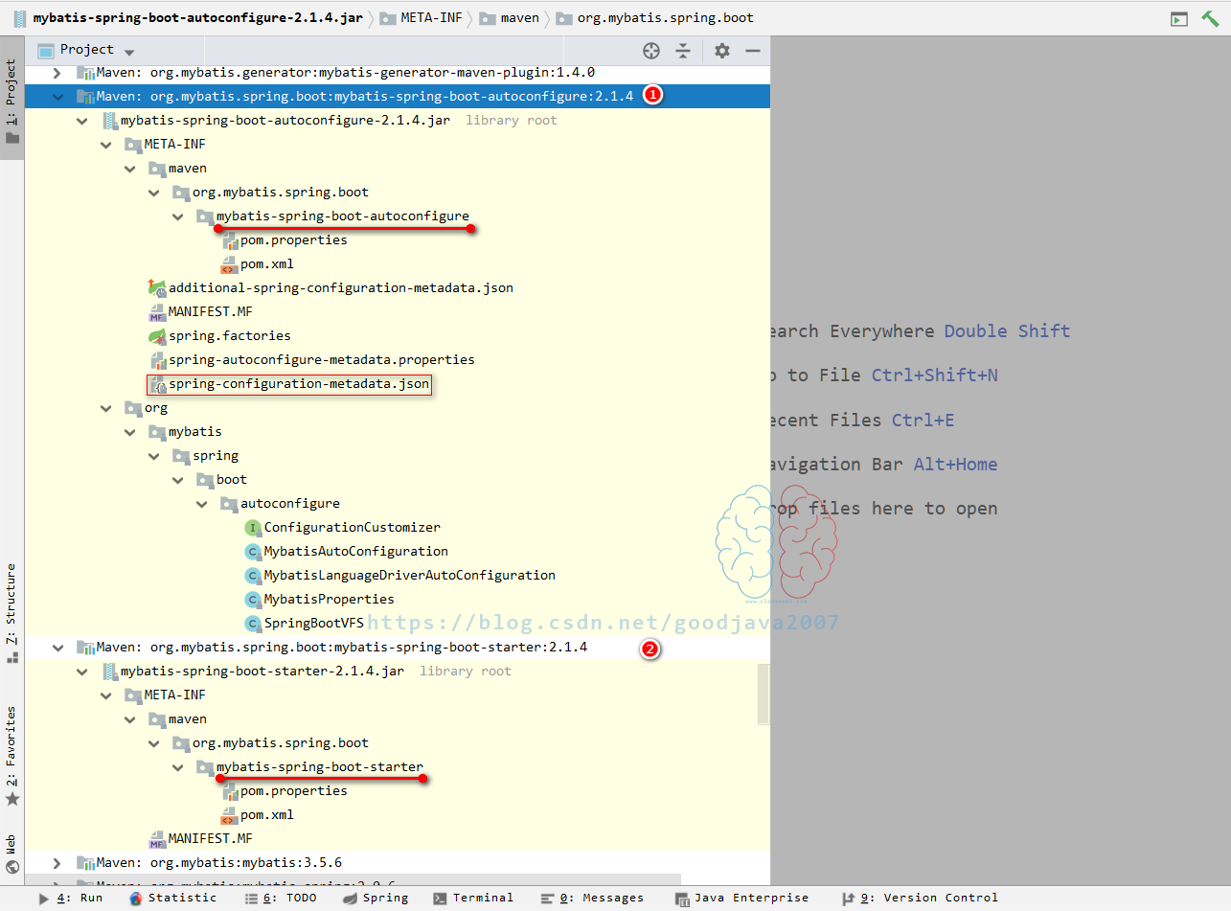Click the Project tree horizontal scrollbar

[x=353, y=879]
